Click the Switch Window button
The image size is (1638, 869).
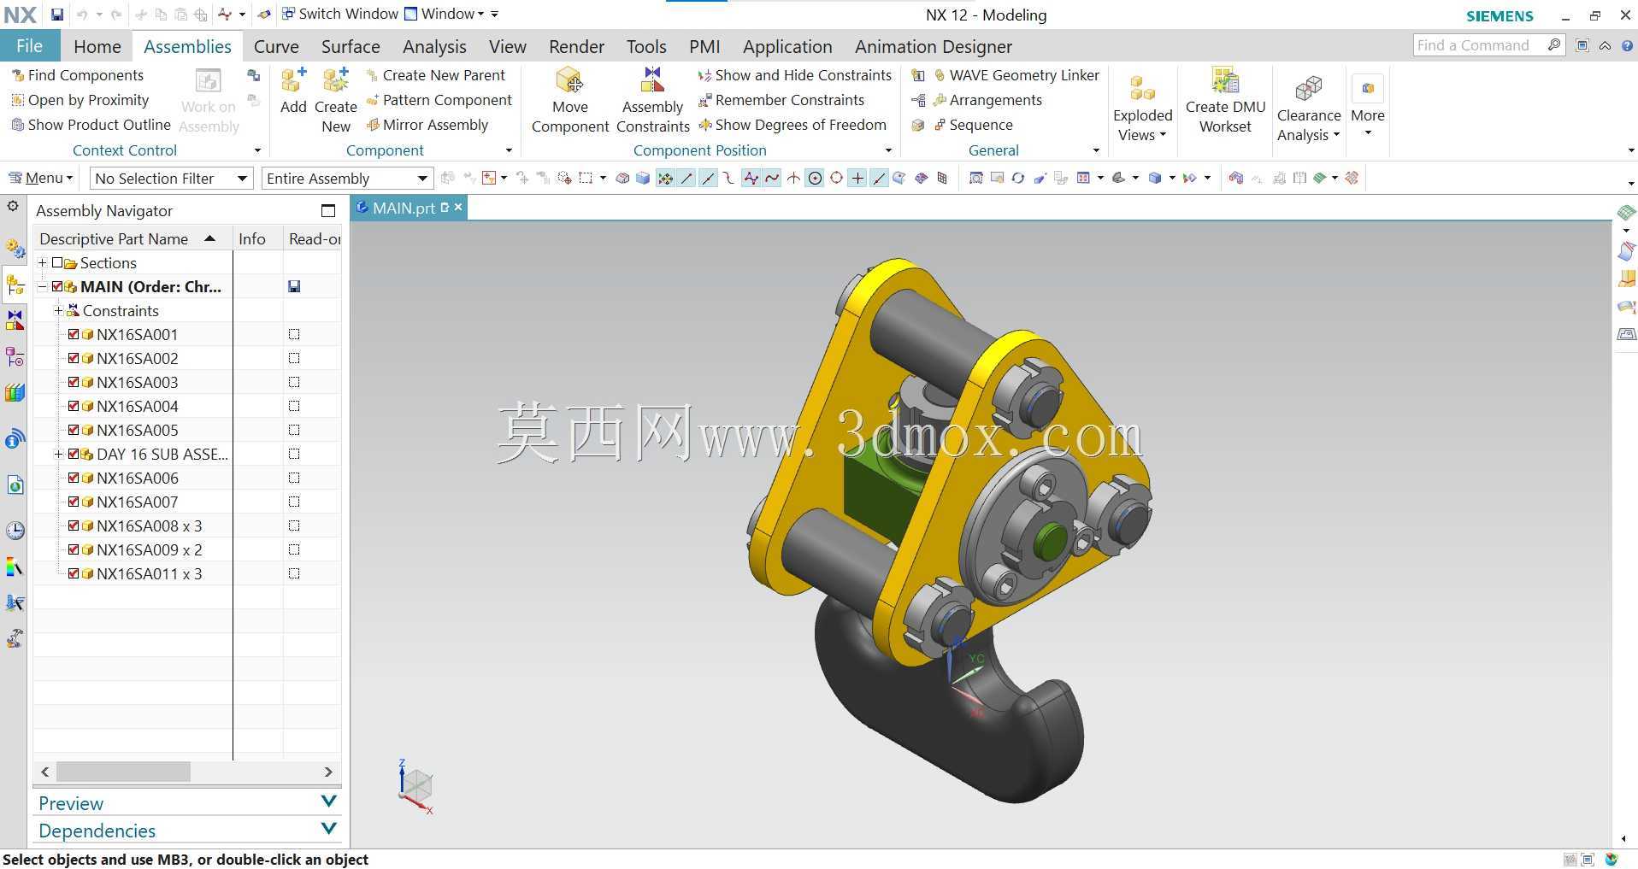point(340,14)
